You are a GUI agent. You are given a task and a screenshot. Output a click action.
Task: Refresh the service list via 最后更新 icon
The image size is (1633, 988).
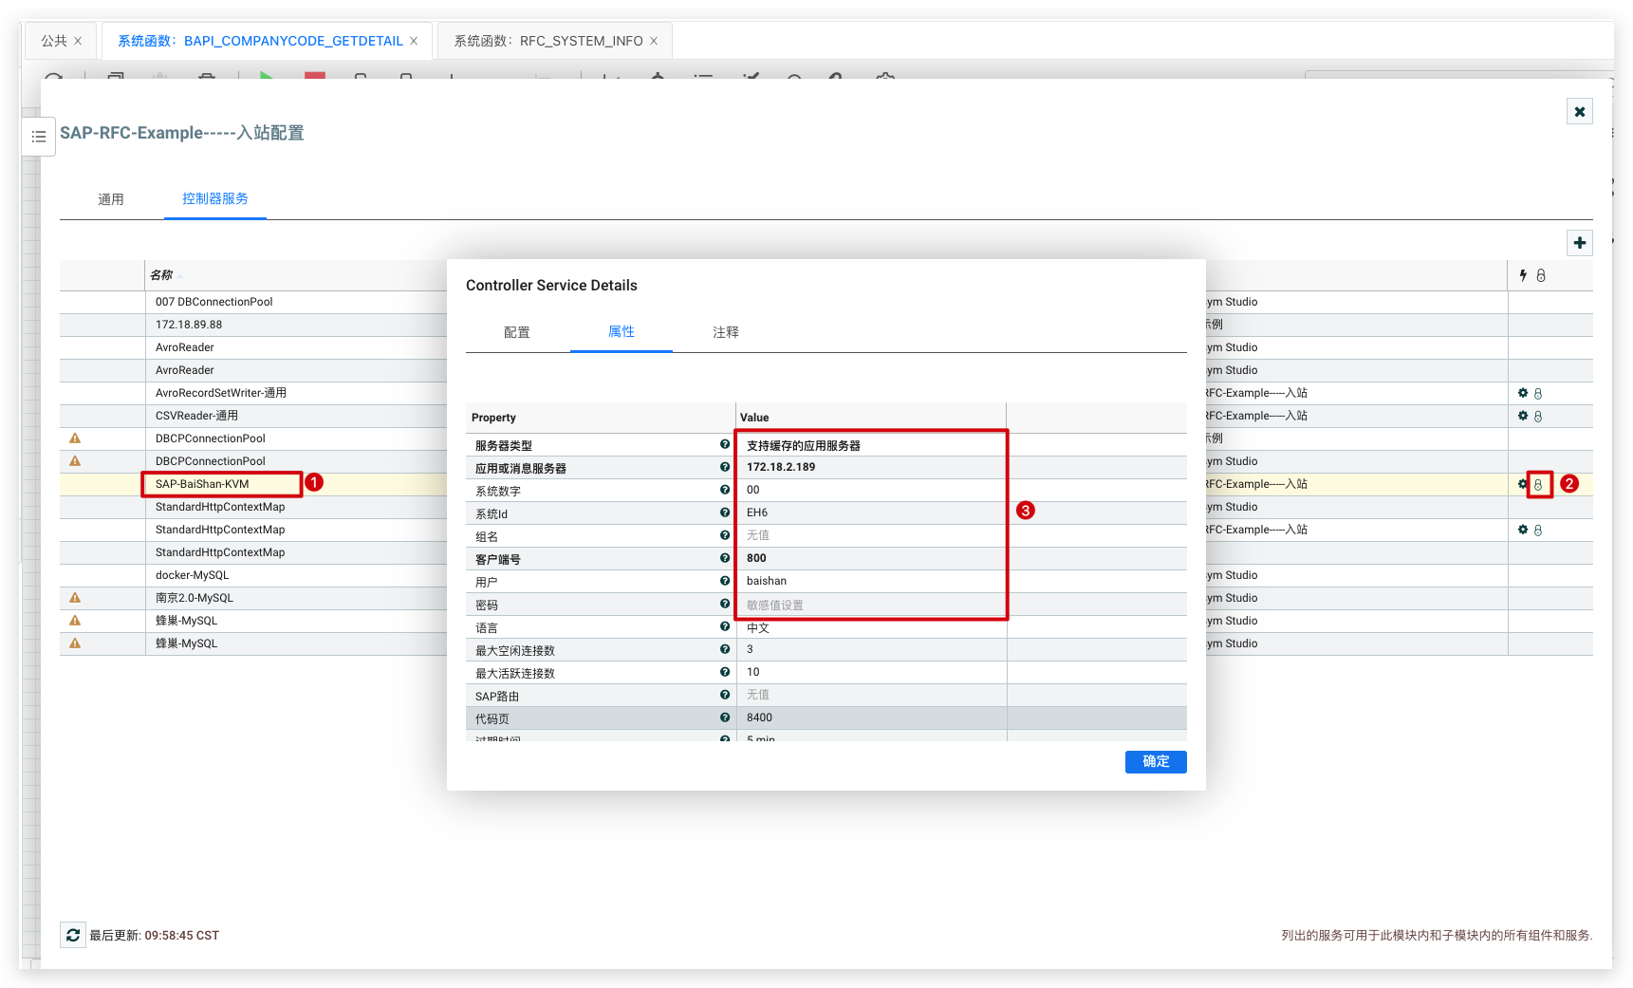pyautogui.click(x=73, y=935)
